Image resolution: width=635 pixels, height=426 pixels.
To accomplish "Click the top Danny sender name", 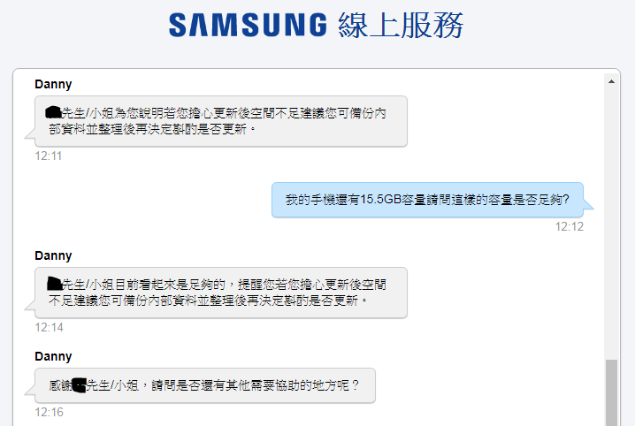I will tap(53, 85).
